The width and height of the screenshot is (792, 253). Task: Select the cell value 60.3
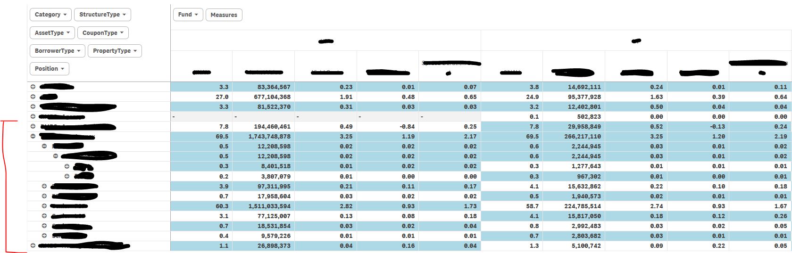click(x=201, y=206)
